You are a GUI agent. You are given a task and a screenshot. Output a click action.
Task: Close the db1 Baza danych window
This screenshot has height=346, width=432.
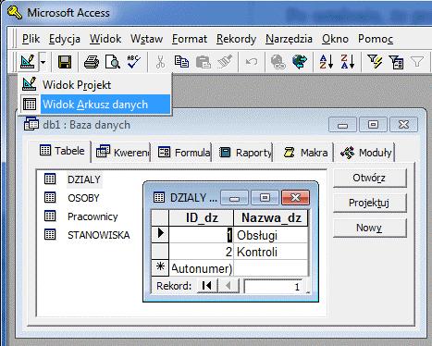403,125
